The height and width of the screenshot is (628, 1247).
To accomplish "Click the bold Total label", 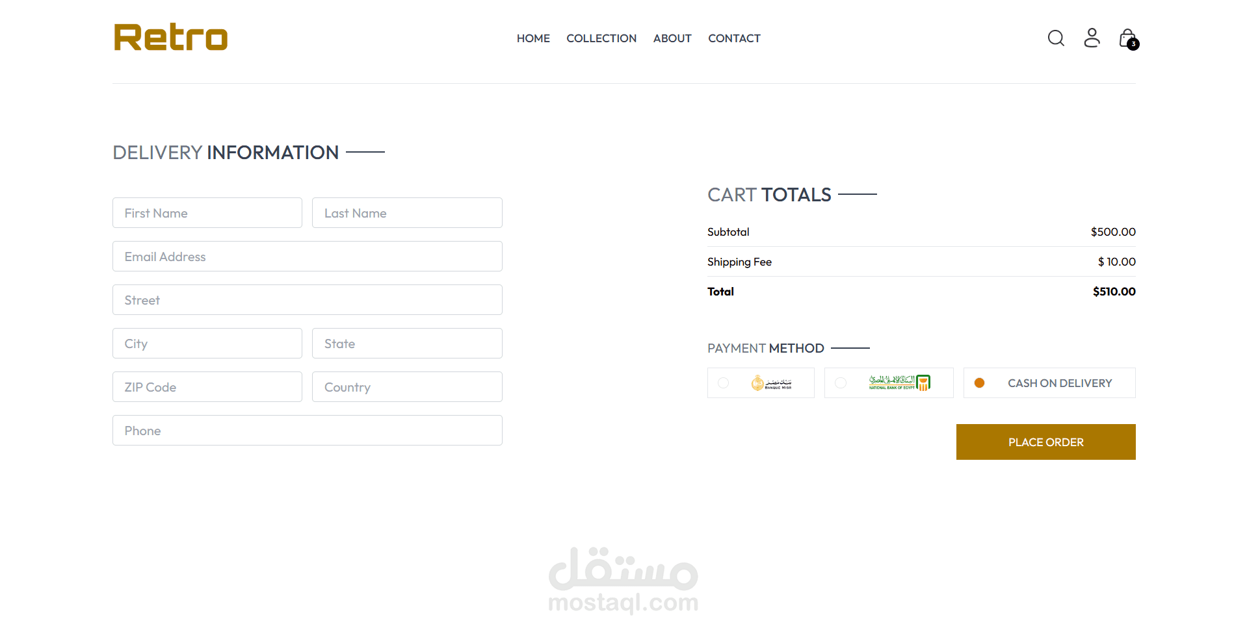I will point(720,292).
